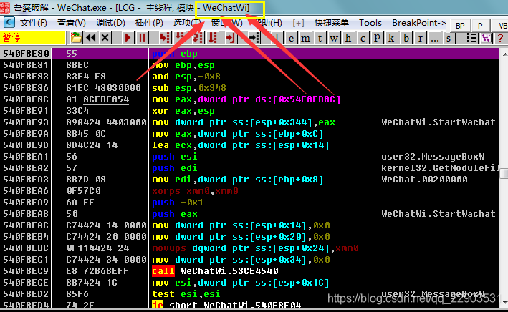The height and width of the screenshot is (312, 508).
Task: Open a file with the folder icon
Action: [76, 38]
